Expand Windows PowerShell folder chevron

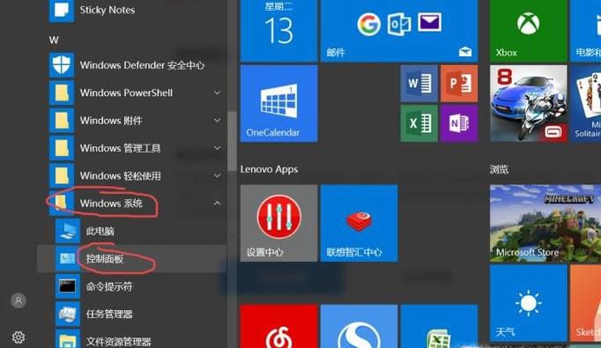coord(217,93)
